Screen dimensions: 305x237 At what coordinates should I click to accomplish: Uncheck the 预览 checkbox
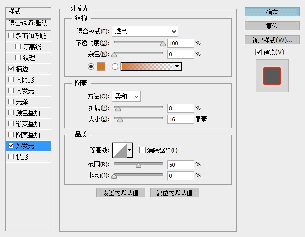tap(258, 52)
